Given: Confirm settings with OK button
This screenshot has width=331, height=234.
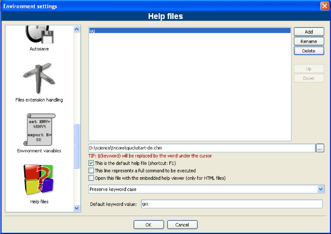Looking at the screenshot, I should [149, 225].
